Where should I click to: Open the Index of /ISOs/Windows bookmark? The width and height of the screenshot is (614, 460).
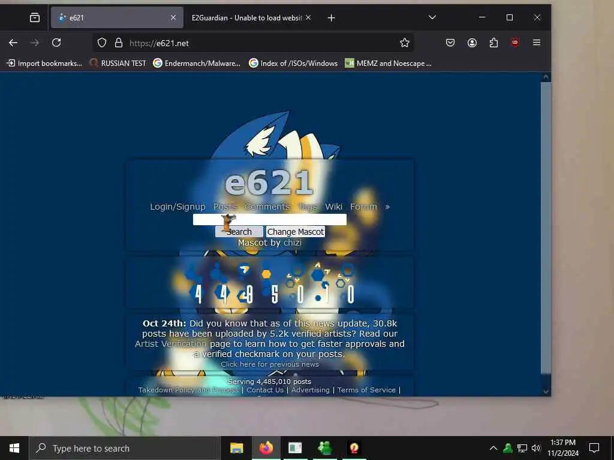tap(293, 63)
